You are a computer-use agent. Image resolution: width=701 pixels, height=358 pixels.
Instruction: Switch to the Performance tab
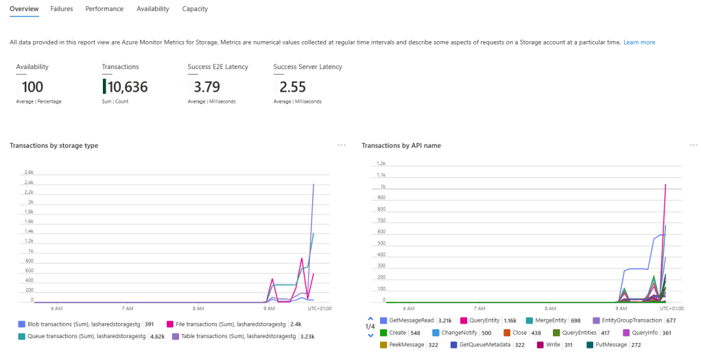104,9
